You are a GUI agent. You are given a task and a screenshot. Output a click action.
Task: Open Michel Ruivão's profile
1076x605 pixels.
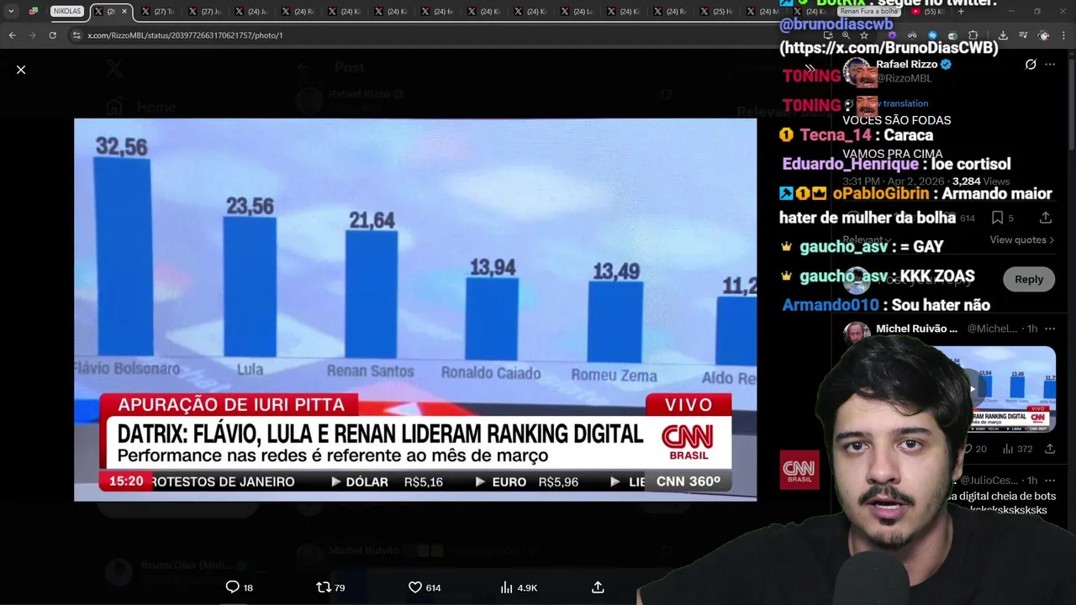[x=916, y=329]
